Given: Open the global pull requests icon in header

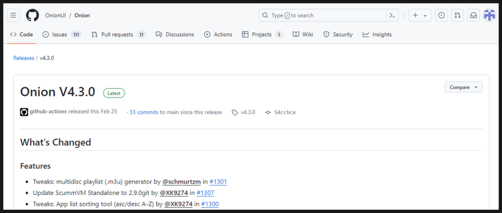Looking at the screenshot, I should tap(457, 16).
